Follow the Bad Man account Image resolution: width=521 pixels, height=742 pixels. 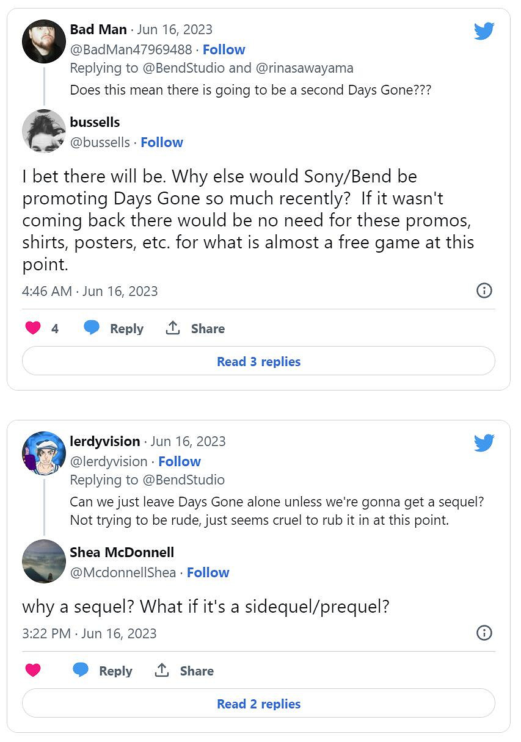pyautogui.click(x=224, y=49)
